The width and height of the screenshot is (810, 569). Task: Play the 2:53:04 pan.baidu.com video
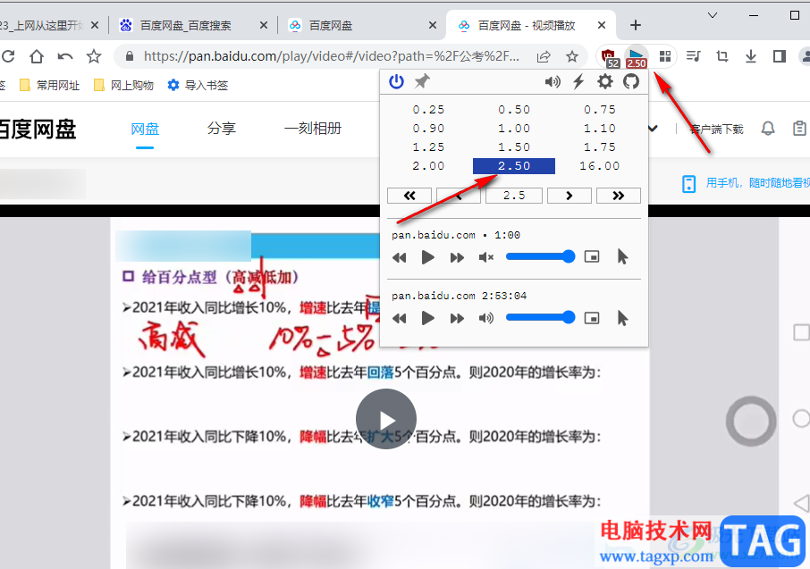click(x=427, y=318)
